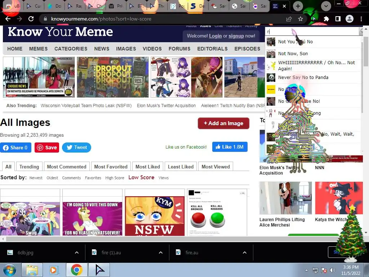This screenshot has height=277, width=369.
Task: Go back using the browser back arrow
Action: pyautogui.click(x=8, y=19)
